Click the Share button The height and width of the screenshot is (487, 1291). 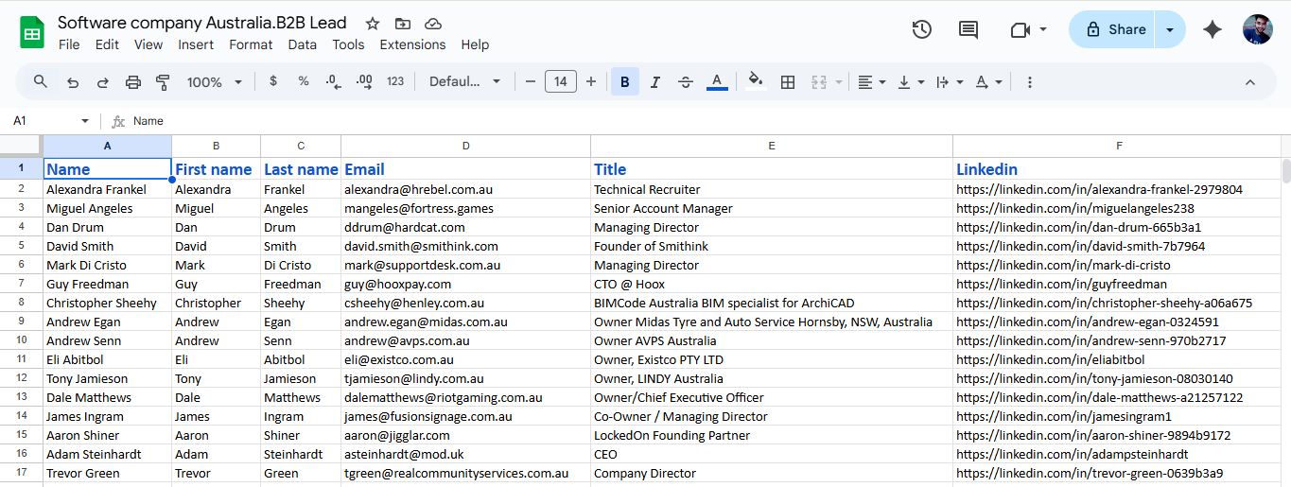click(x=1115, y=29)
